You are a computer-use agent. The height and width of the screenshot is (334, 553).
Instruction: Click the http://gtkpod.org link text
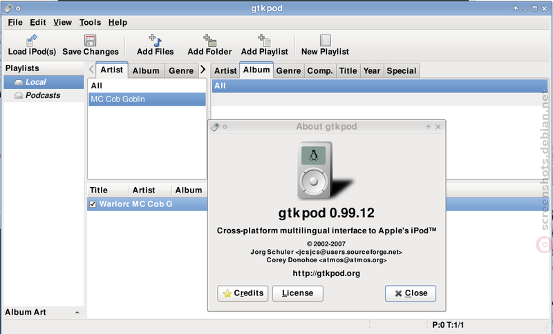pos(326,273)
